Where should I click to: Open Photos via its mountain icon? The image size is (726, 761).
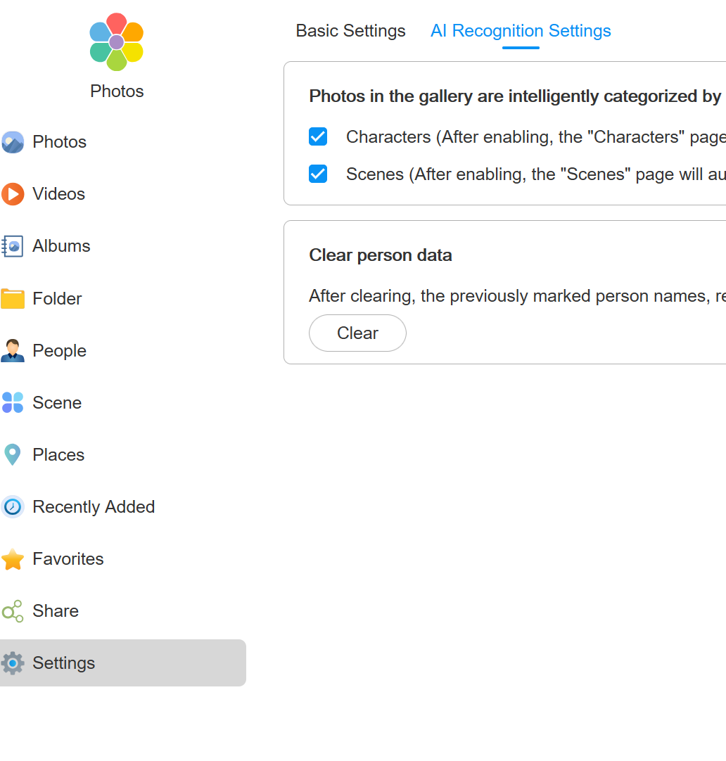coord(13,142)
